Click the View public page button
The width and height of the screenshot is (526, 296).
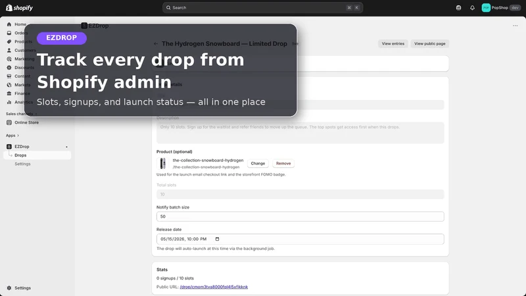(430, 43)
